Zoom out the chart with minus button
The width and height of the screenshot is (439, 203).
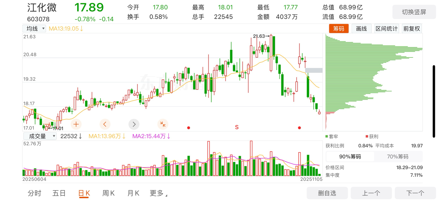47,124
